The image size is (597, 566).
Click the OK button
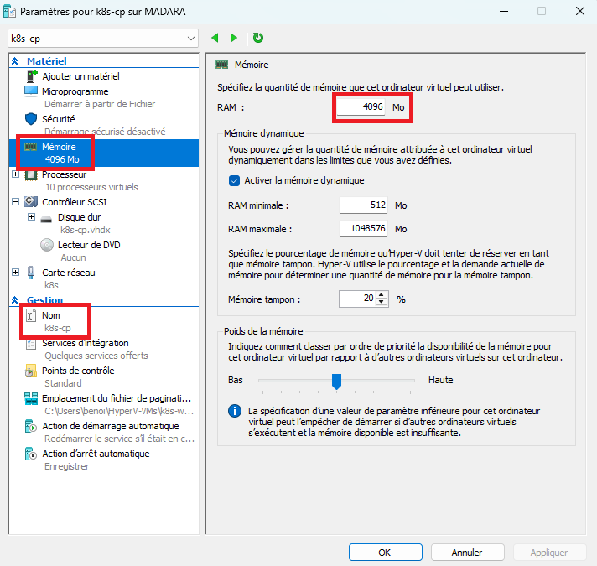(386, 553)
